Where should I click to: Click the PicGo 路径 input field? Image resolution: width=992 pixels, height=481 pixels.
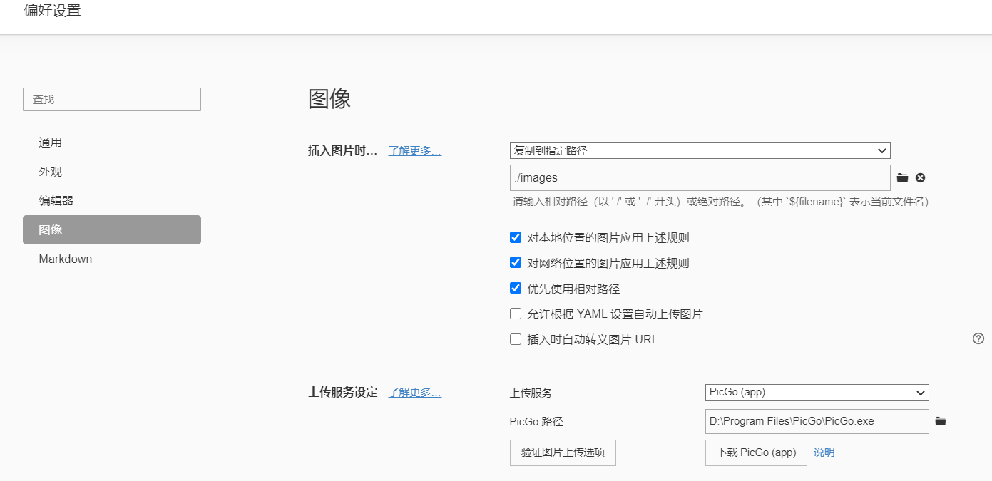(817, 421)
